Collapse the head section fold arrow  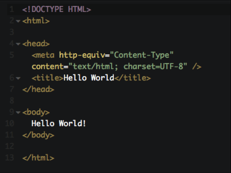coord(18,44)
